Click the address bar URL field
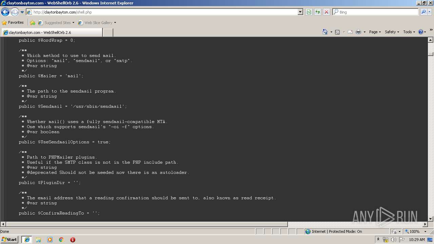Screen dimensions: 434x244 pyautogui.click(x=162, y=12)
